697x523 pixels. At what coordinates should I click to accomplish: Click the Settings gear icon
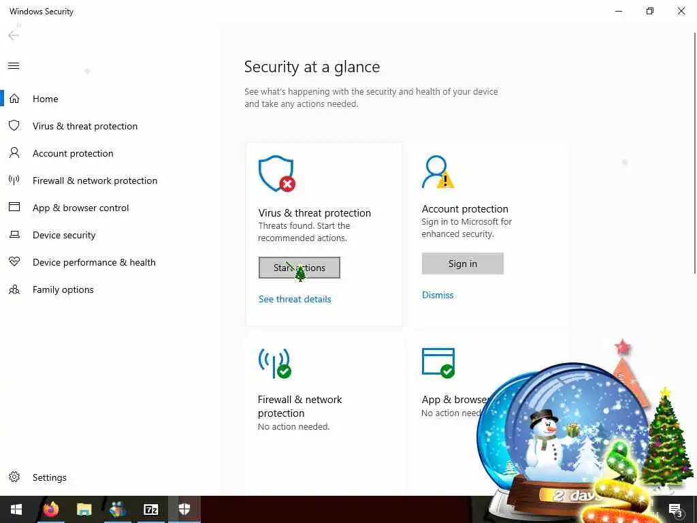coord(14,477)
